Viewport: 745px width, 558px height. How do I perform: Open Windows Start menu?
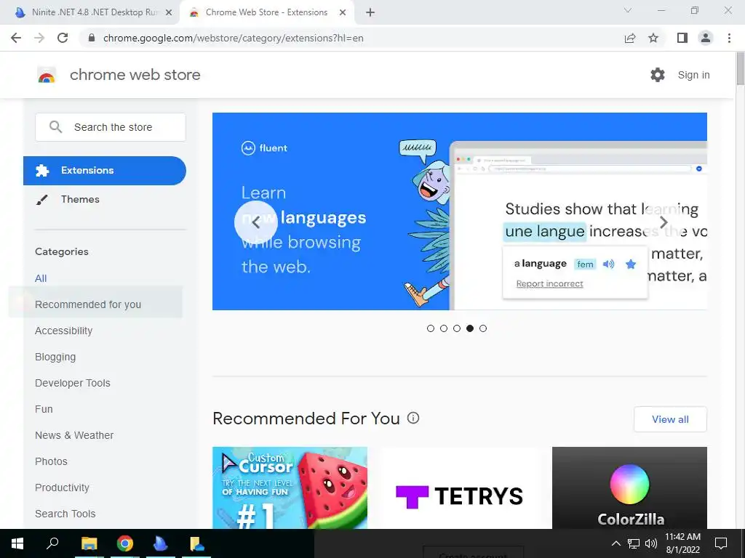click(17, 543)
